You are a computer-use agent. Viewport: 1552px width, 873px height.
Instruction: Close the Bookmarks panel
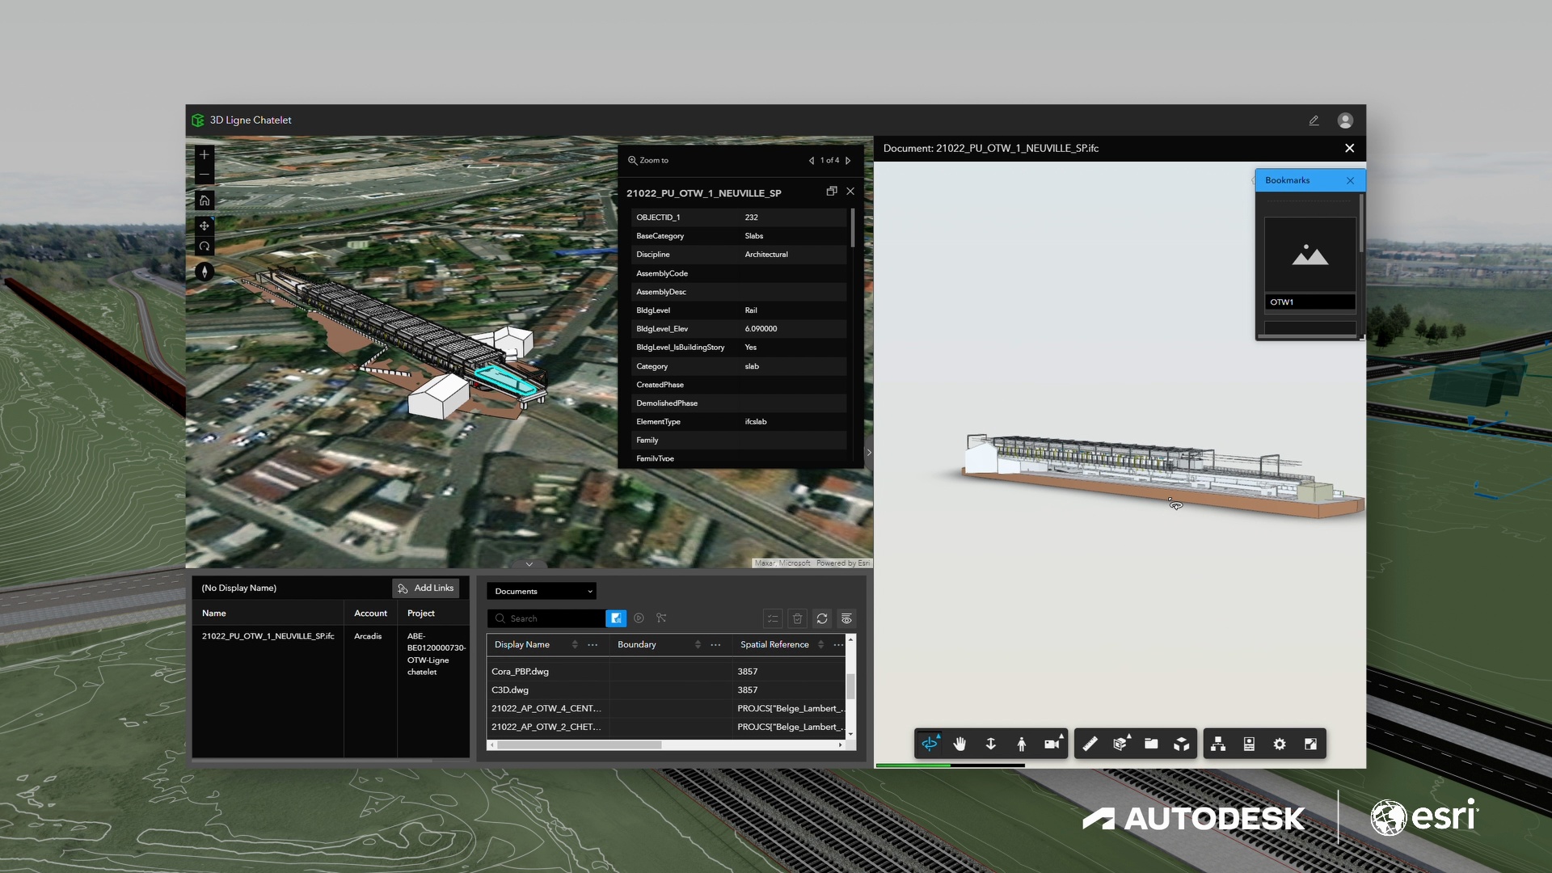1350,180
